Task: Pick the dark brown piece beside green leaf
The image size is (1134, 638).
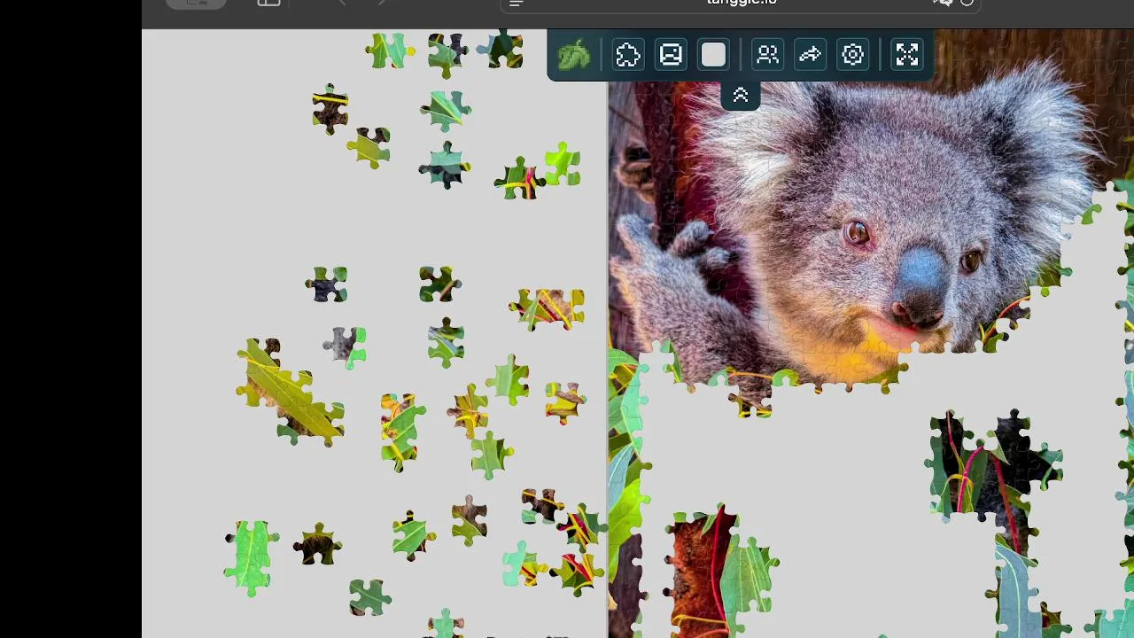Action: [x=317, y=545]
